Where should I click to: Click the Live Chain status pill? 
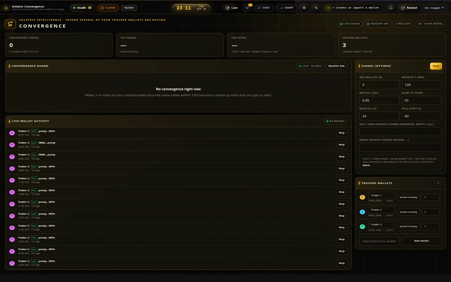350,24
